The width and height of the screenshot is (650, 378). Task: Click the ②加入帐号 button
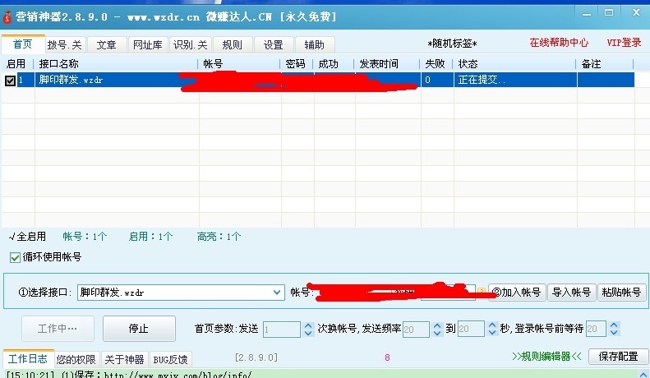tap(517, 293)
